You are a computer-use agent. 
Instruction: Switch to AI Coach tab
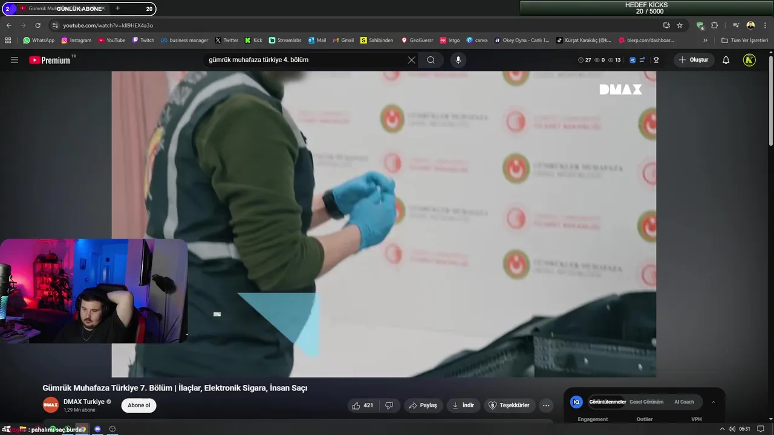[x=684, y=402]
